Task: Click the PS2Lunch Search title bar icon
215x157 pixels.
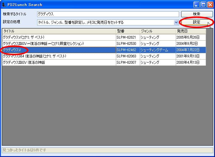Action: click(x=4, y=5)
